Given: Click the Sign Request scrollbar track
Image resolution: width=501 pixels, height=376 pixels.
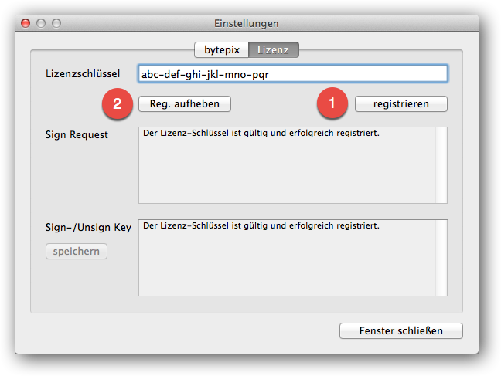Looking at the screenshot, I should 441,165.
